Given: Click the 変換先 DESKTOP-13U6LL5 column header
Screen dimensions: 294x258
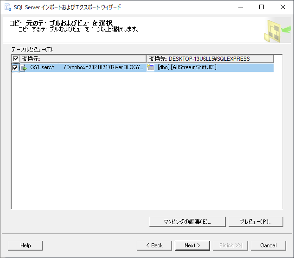Looking at the screenshot, I should [x=210, y=59].
